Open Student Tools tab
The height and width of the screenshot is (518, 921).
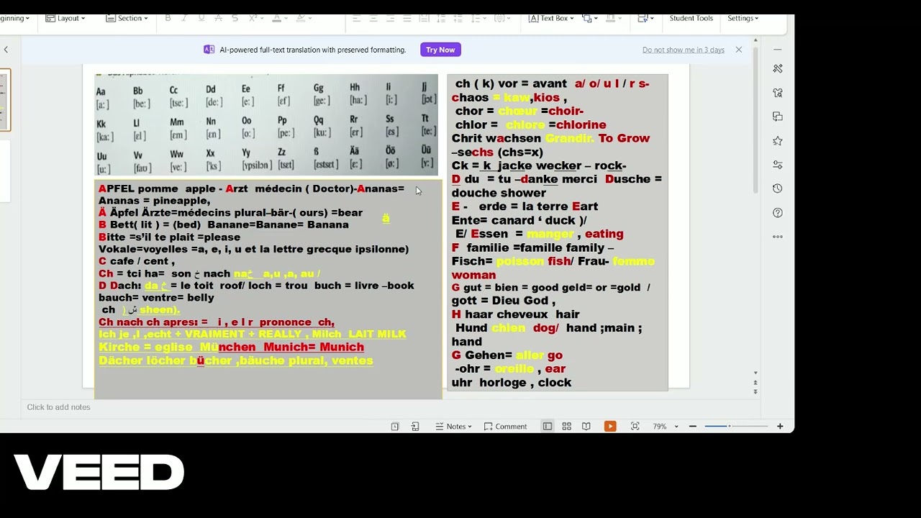point(691,18)
